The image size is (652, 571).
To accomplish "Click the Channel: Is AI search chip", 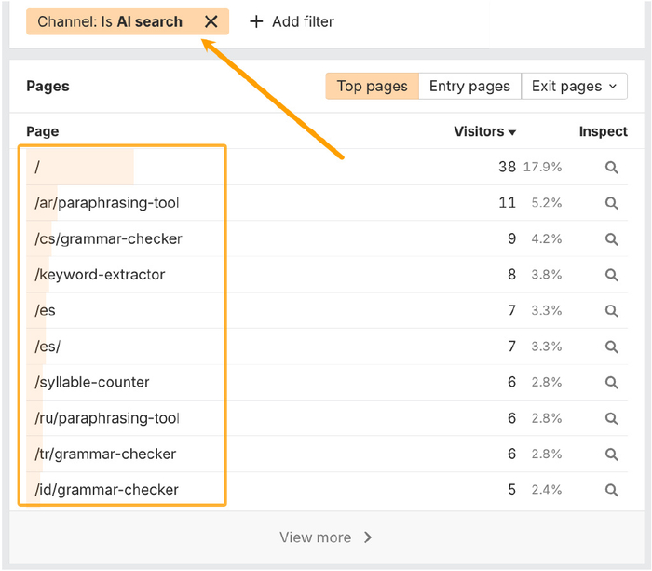I will pyautogui.click(x=110, y=21).
